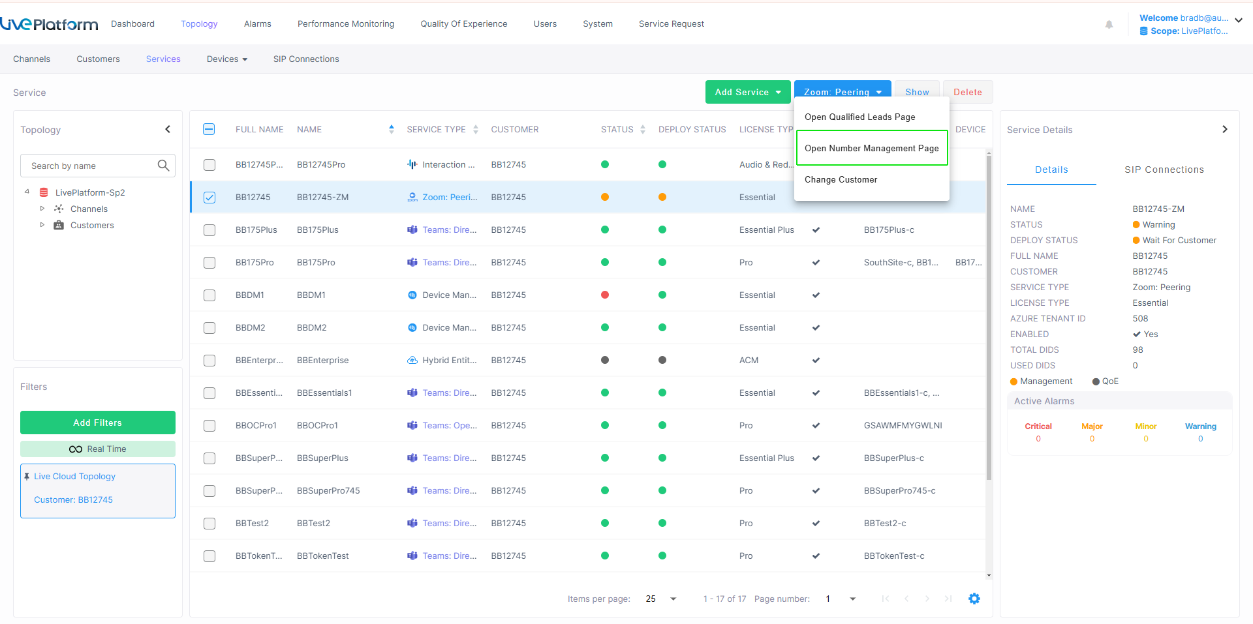Image resolution: width=1253 pixels, height=624 pixels.
Task: Open the Live Cloud Topology link
Action: [74, 476]
